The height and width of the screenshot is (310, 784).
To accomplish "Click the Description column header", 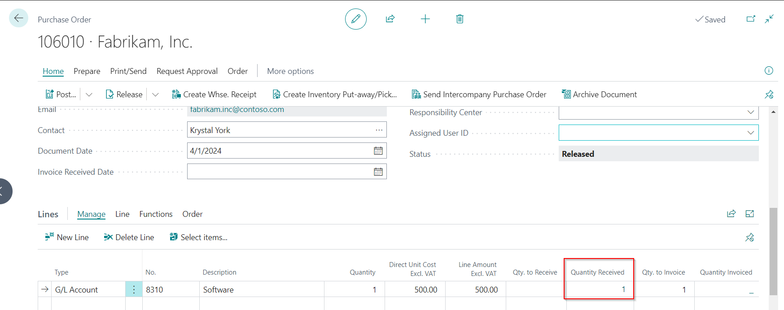I will click(x=219, y=272).
